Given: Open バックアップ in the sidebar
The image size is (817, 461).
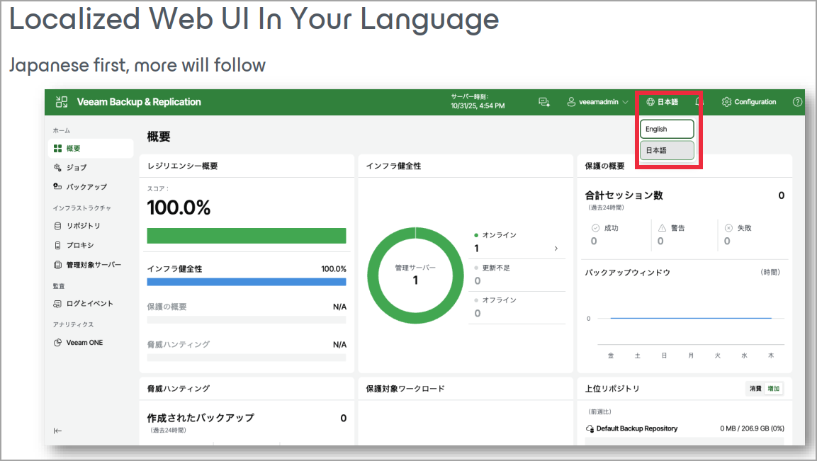Looking at the screenshot, I should pyautogui.click(x=86, y=187).
